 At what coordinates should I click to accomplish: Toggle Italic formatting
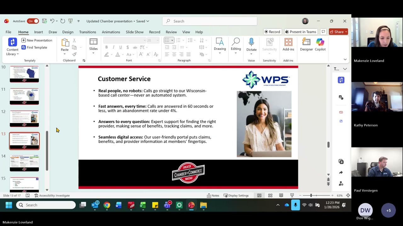pos(113,47)
